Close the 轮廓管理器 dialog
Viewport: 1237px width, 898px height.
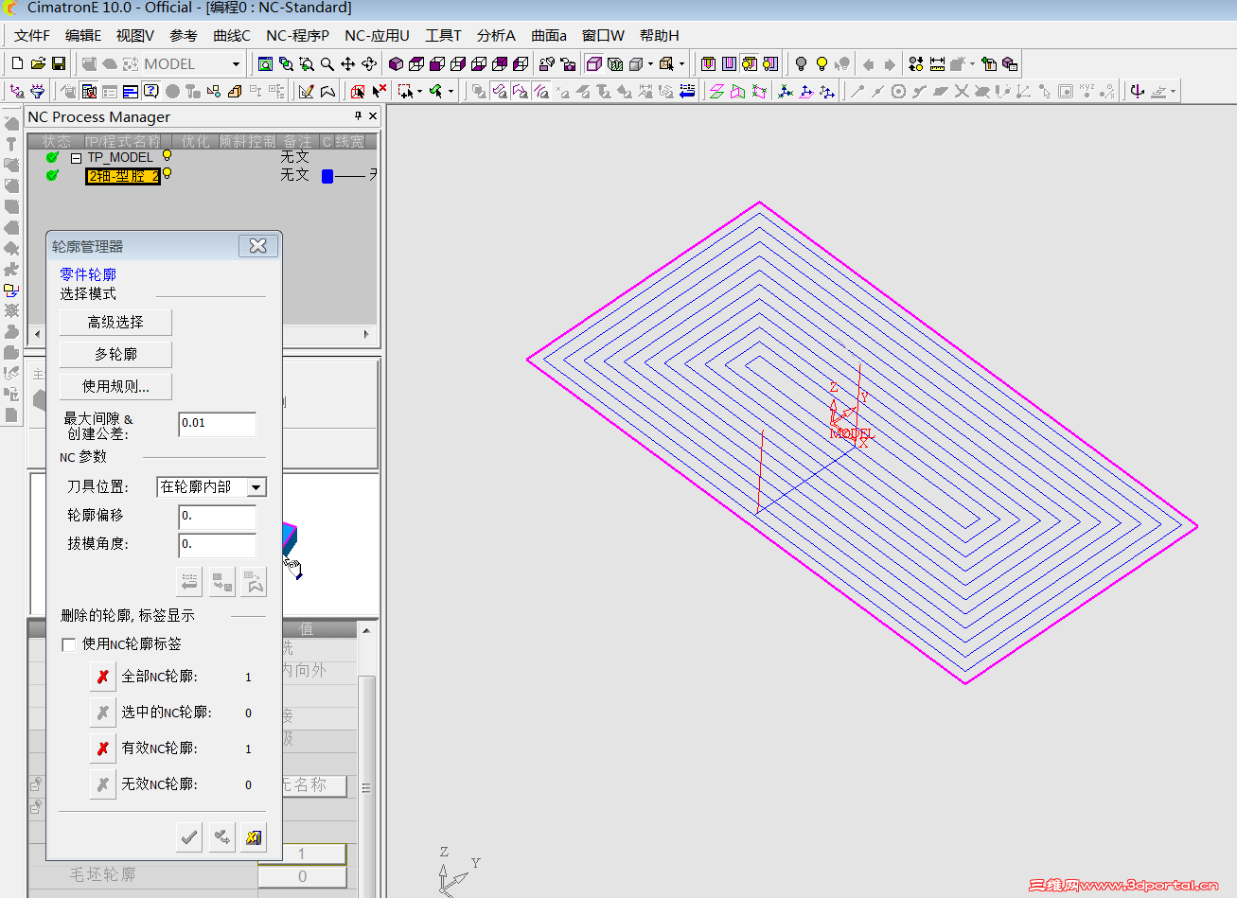coord(257,246)
